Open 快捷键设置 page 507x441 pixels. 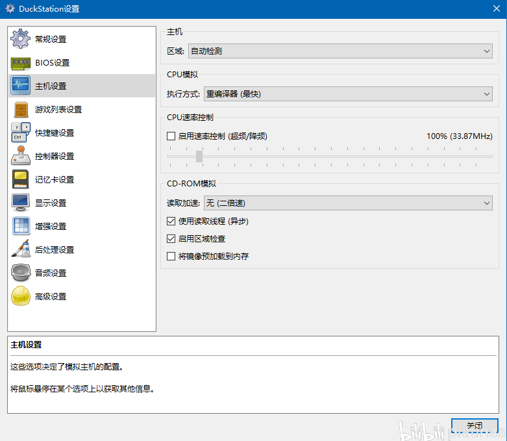coord(82,132)
